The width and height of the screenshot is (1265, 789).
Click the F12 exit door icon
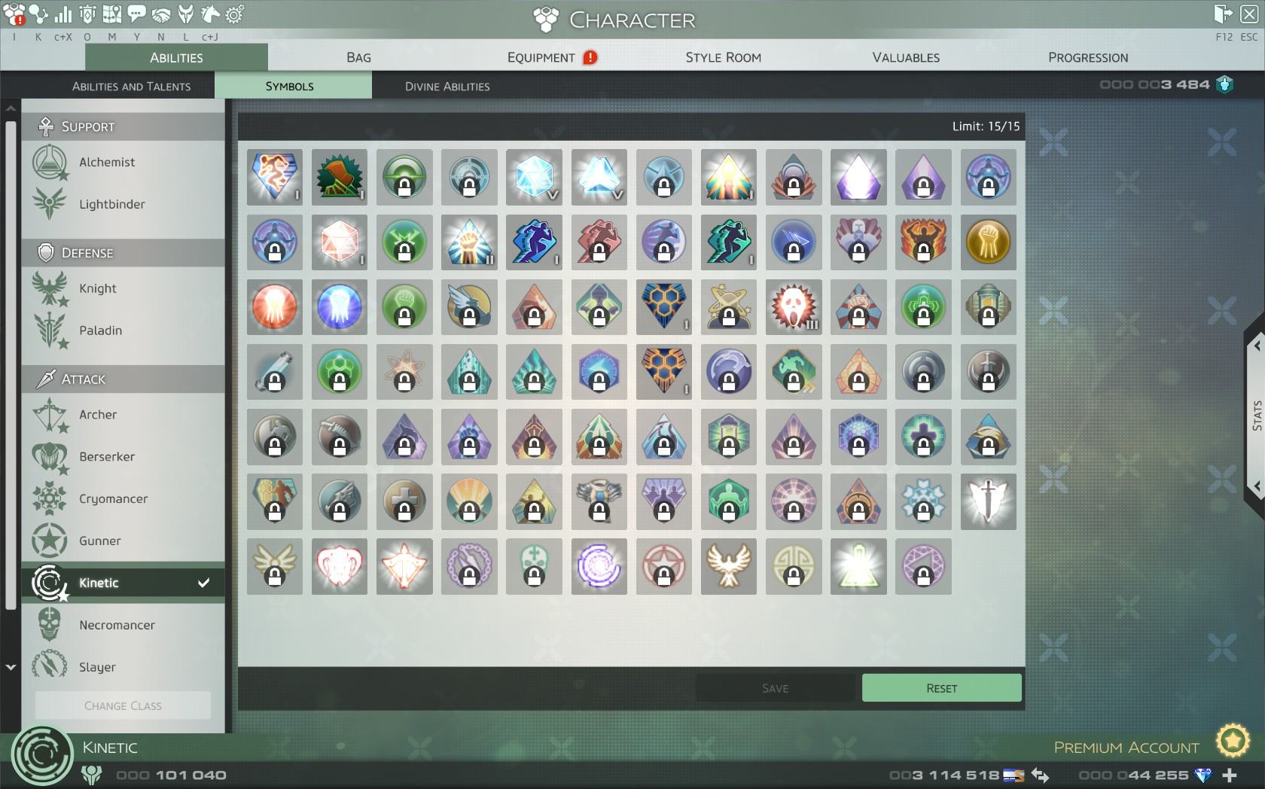tap(1223, 14)
